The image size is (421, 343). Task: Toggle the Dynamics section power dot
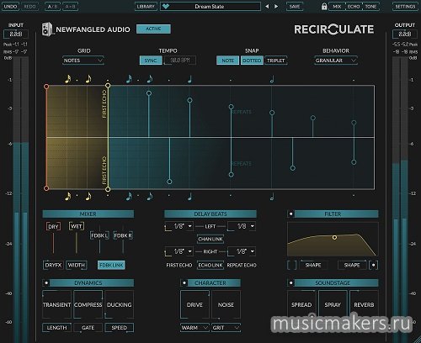click(46, 282)
